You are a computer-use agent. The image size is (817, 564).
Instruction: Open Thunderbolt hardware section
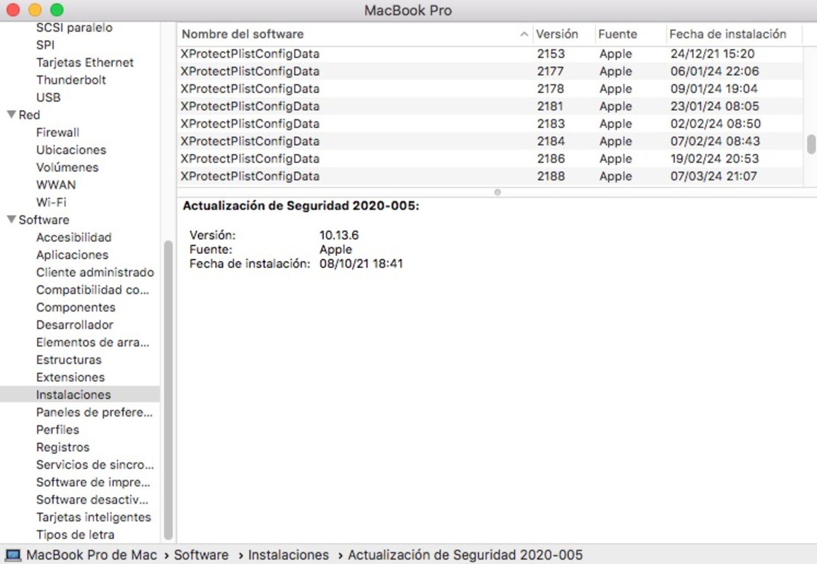point(71,80)
